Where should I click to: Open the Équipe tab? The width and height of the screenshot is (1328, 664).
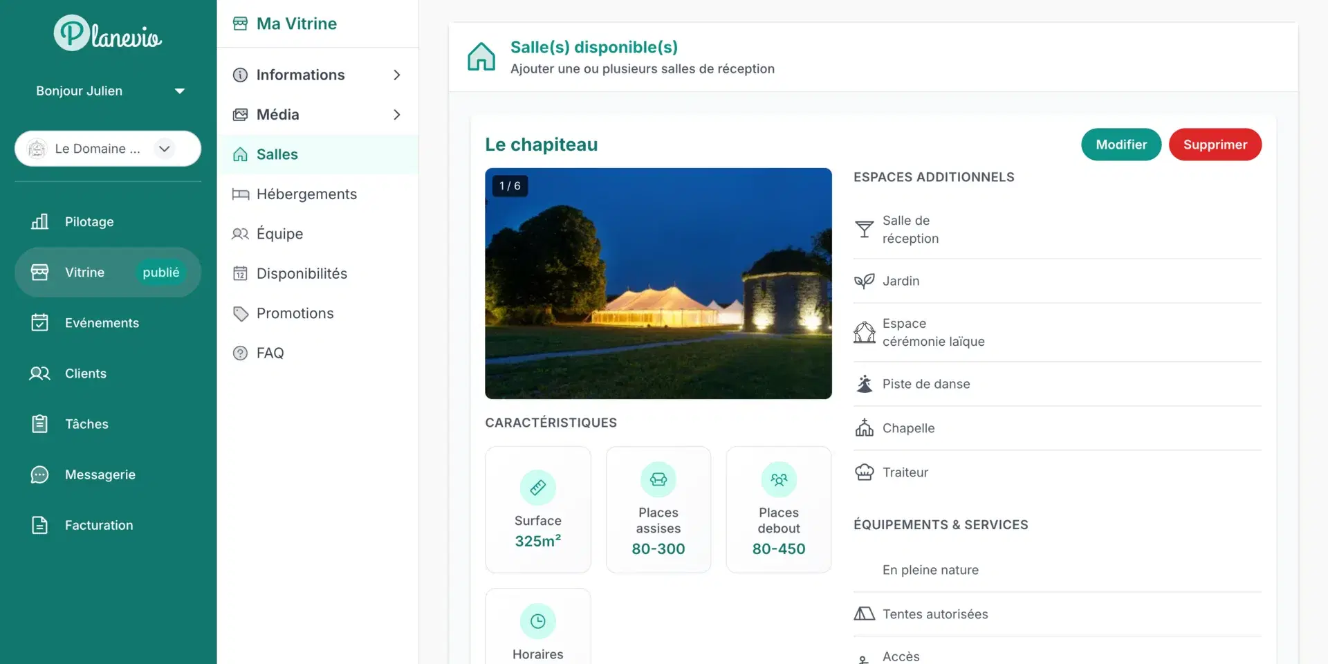coord(317,234)
